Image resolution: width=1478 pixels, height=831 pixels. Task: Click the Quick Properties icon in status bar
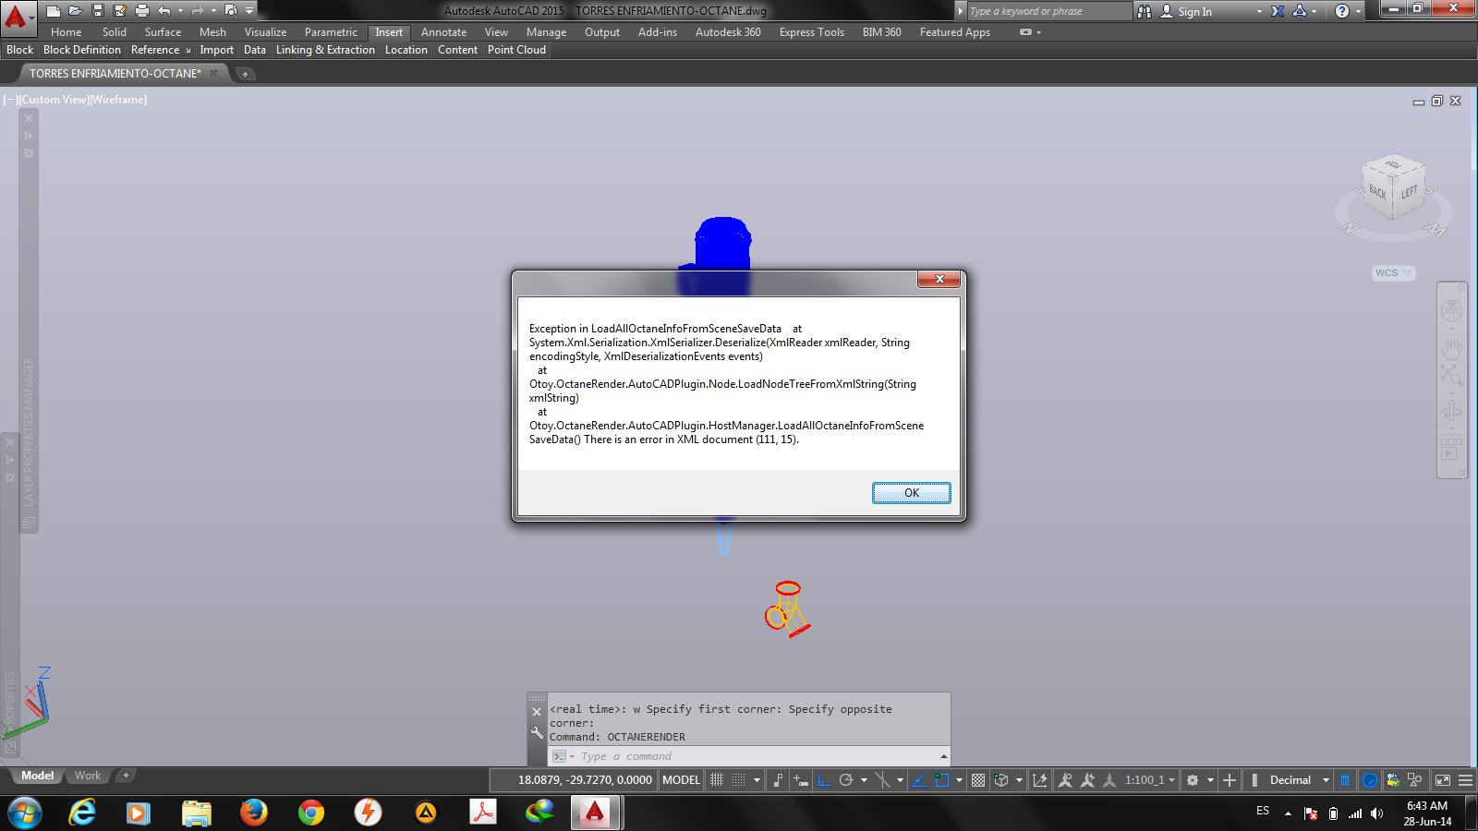(x=1345, y=780)
